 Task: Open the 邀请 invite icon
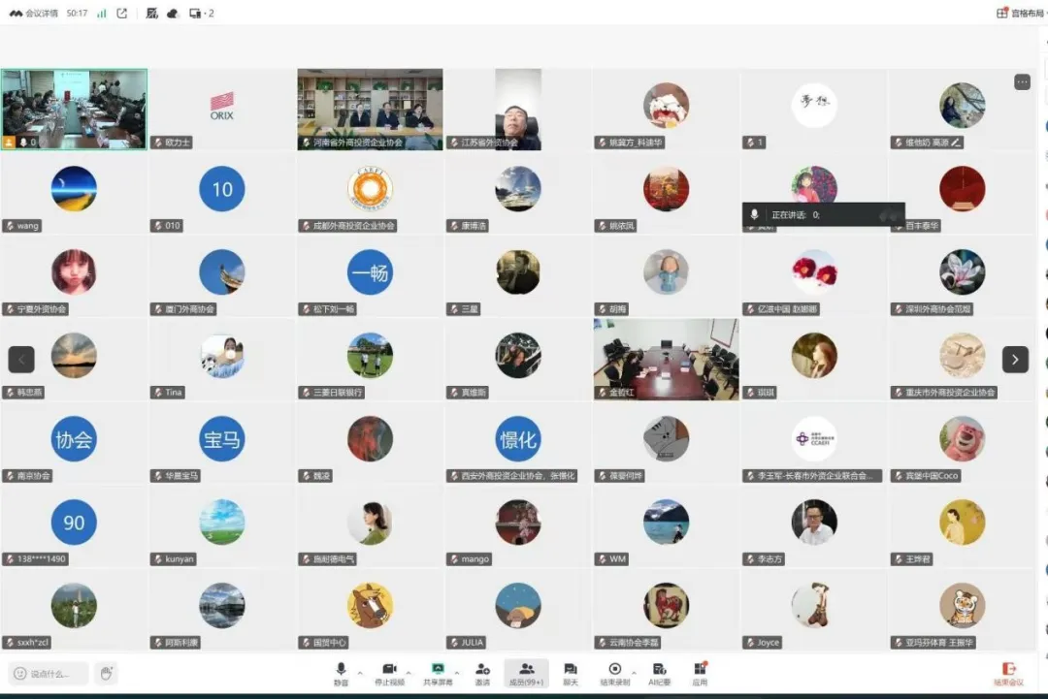482,673
